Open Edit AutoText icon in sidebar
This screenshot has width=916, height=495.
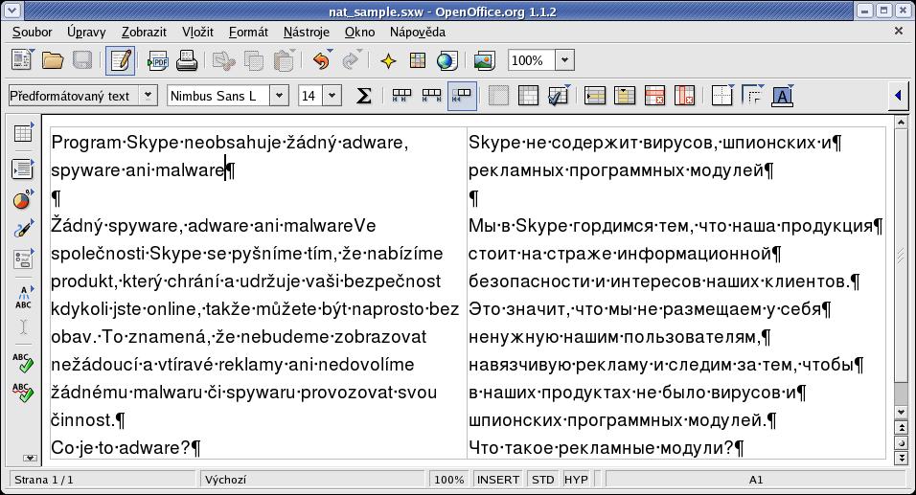23,297
